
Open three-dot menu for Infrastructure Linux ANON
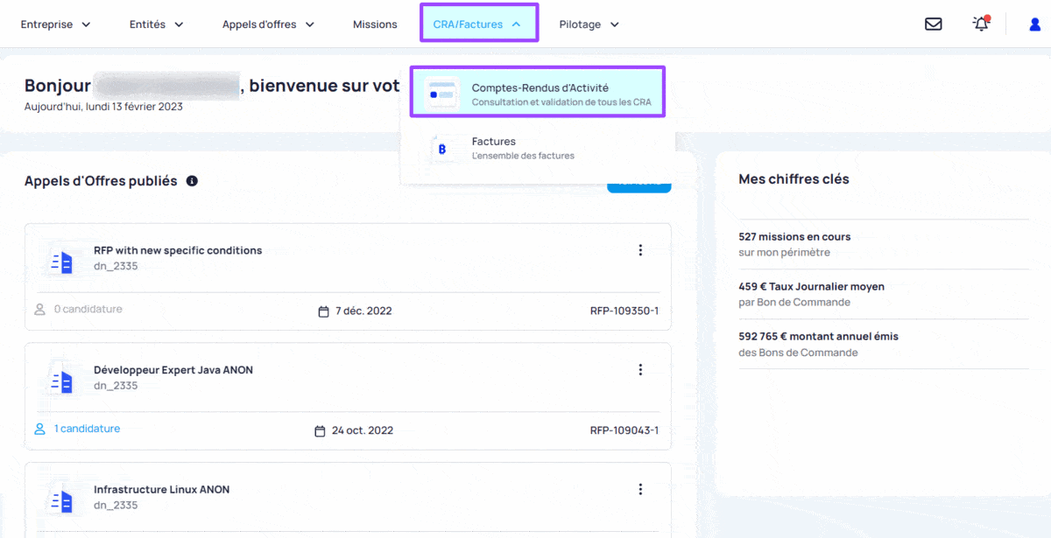point(640,489)
